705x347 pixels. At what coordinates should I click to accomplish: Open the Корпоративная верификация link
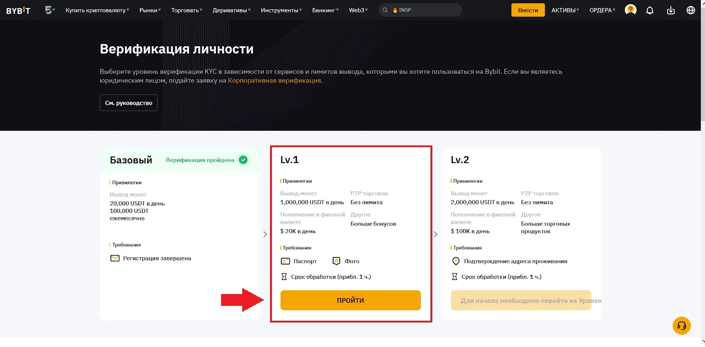274,80
